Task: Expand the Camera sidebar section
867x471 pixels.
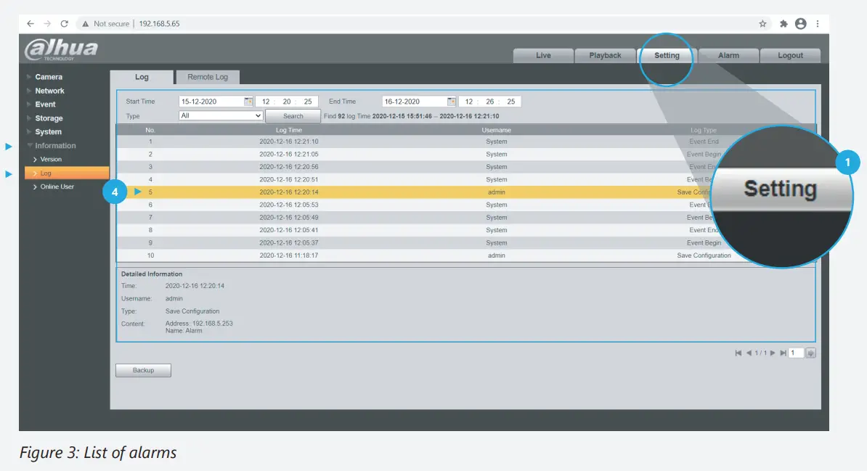Action: point(49,77)
